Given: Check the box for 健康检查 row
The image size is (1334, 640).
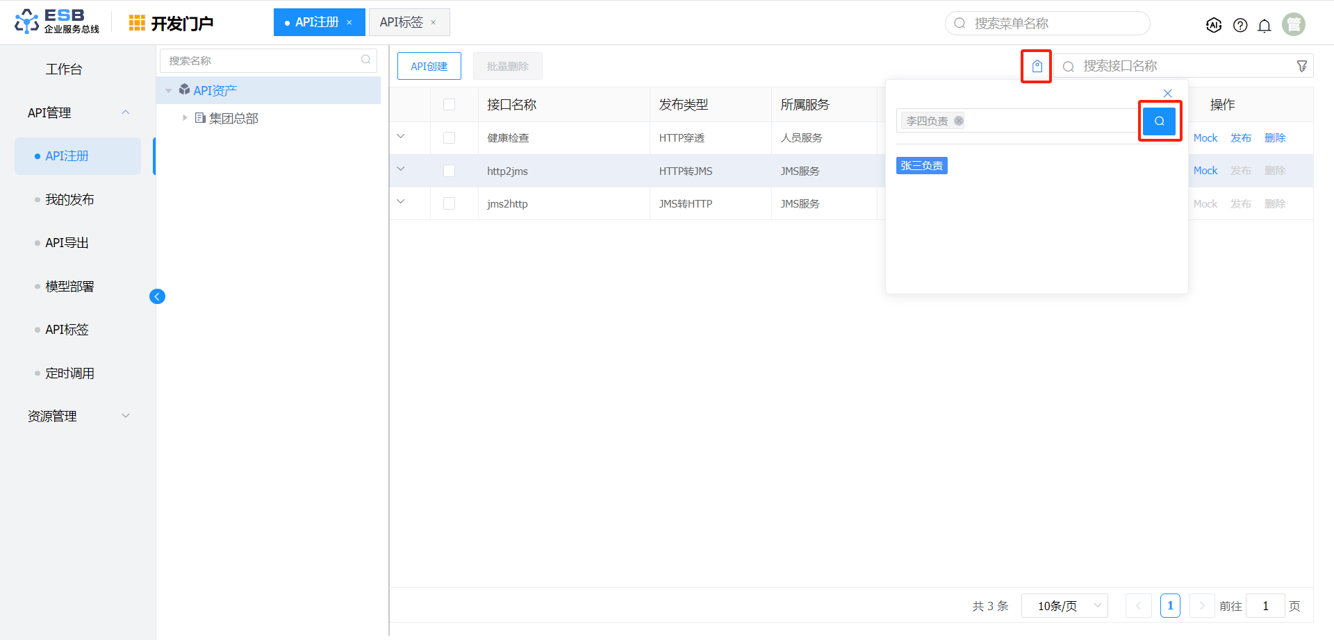Looking at the screenshot, I should click(x=449, y=137).
